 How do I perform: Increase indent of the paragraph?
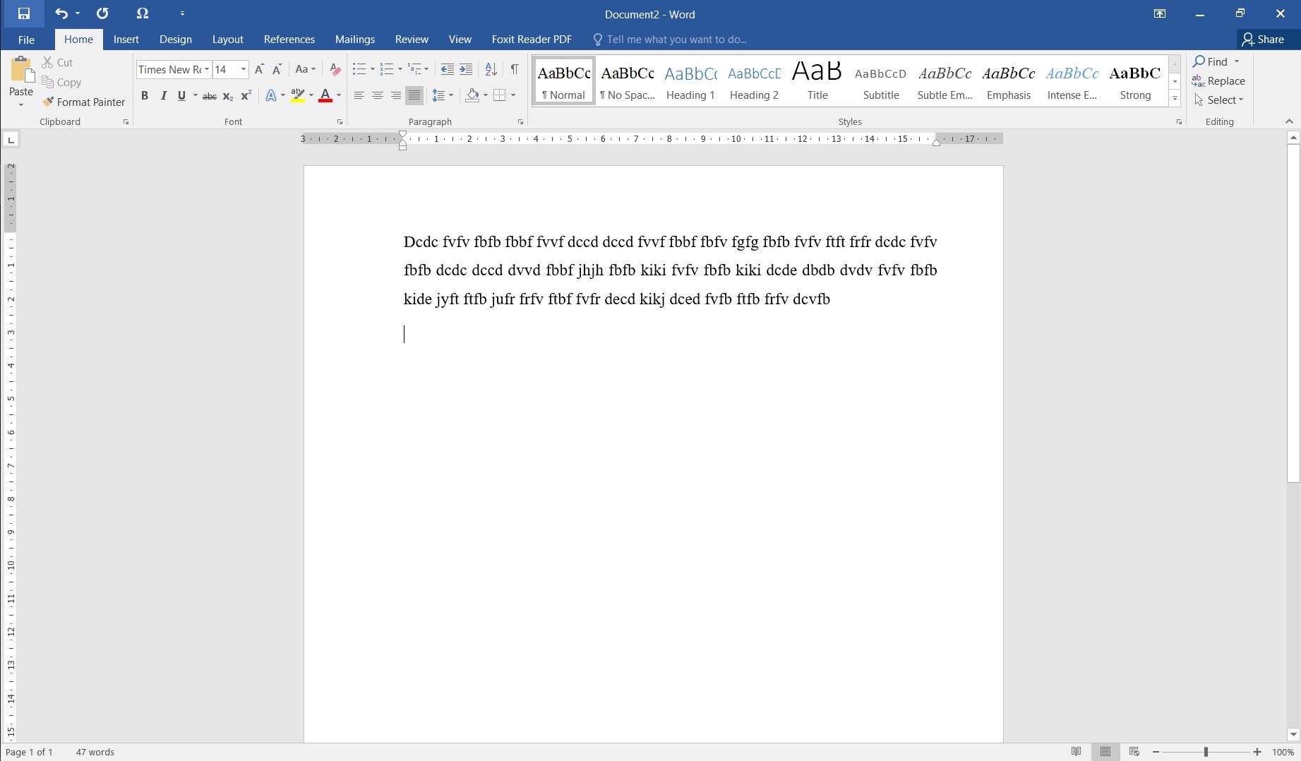click(466, 69)
